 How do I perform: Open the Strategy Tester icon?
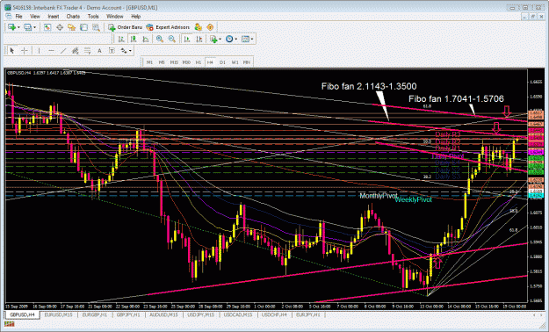point(96,27)
